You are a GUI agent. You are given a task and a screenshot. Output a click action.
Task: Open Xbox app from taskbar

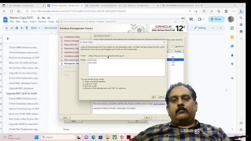(x=115, y=137)
